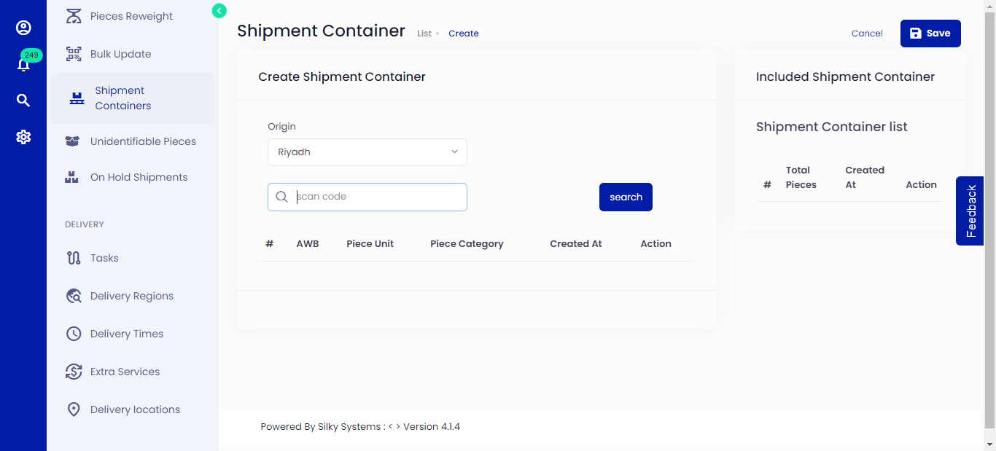996x451 pixels.
Task: Open Pieces Reweight using its scale icon
Action: pyautogui.click(x=73, y=15)
